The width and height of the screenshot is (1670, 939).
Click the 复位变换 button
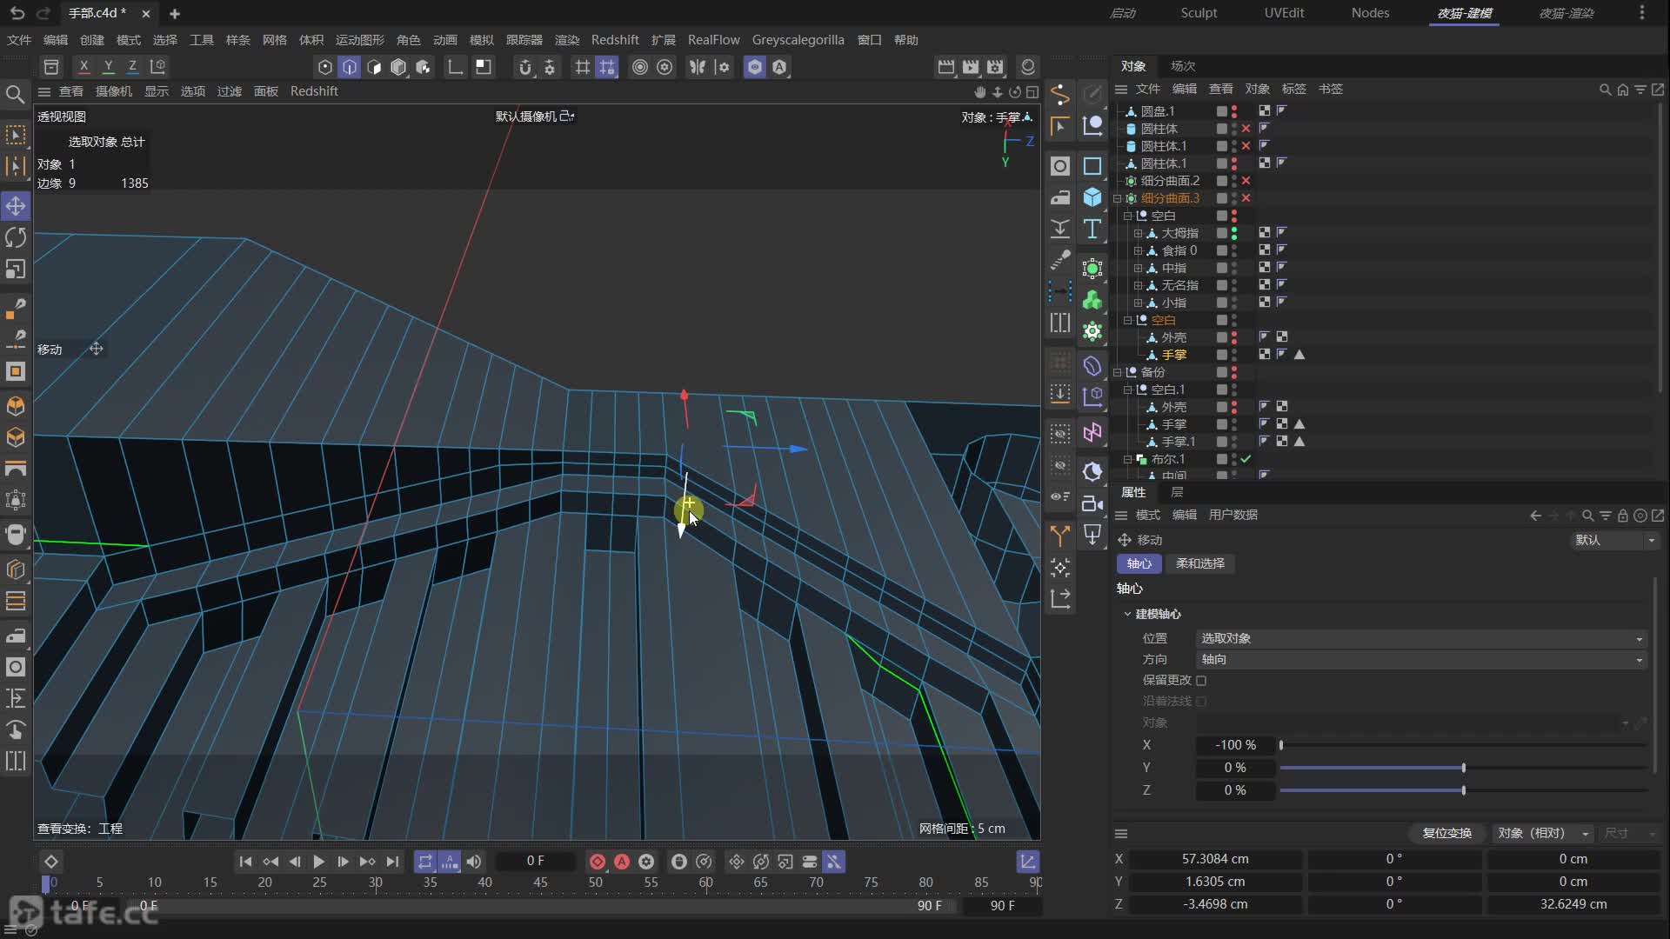pyautogui.click(x=1446, y=833)
